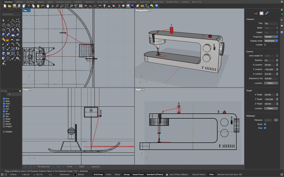The width and height of the screenshot is (284, 177).
Task: Open the Projection dropdown set to Parallel
Action: pos(271,37)
